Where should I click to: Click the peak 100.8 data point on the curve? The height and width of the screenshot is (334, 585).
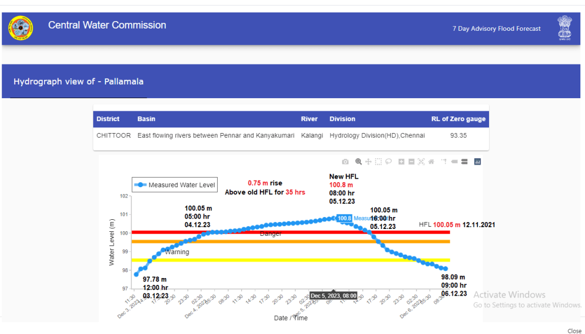(334, 218)
